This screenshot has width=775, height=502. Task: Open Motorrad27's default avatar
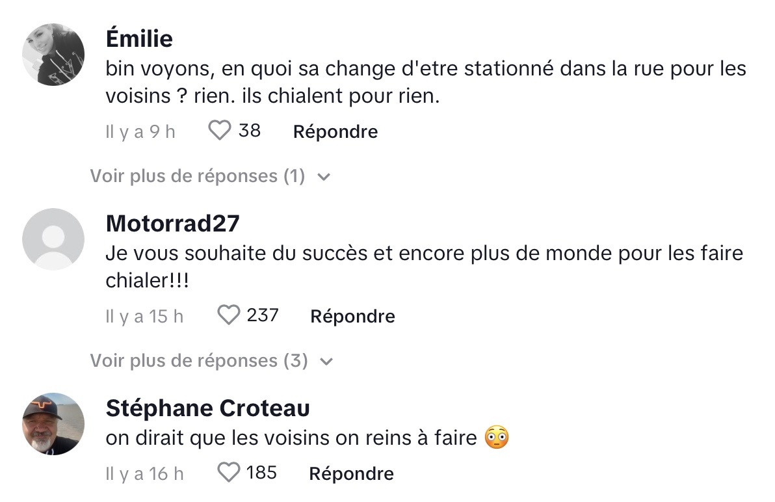[x=53, y=239]
